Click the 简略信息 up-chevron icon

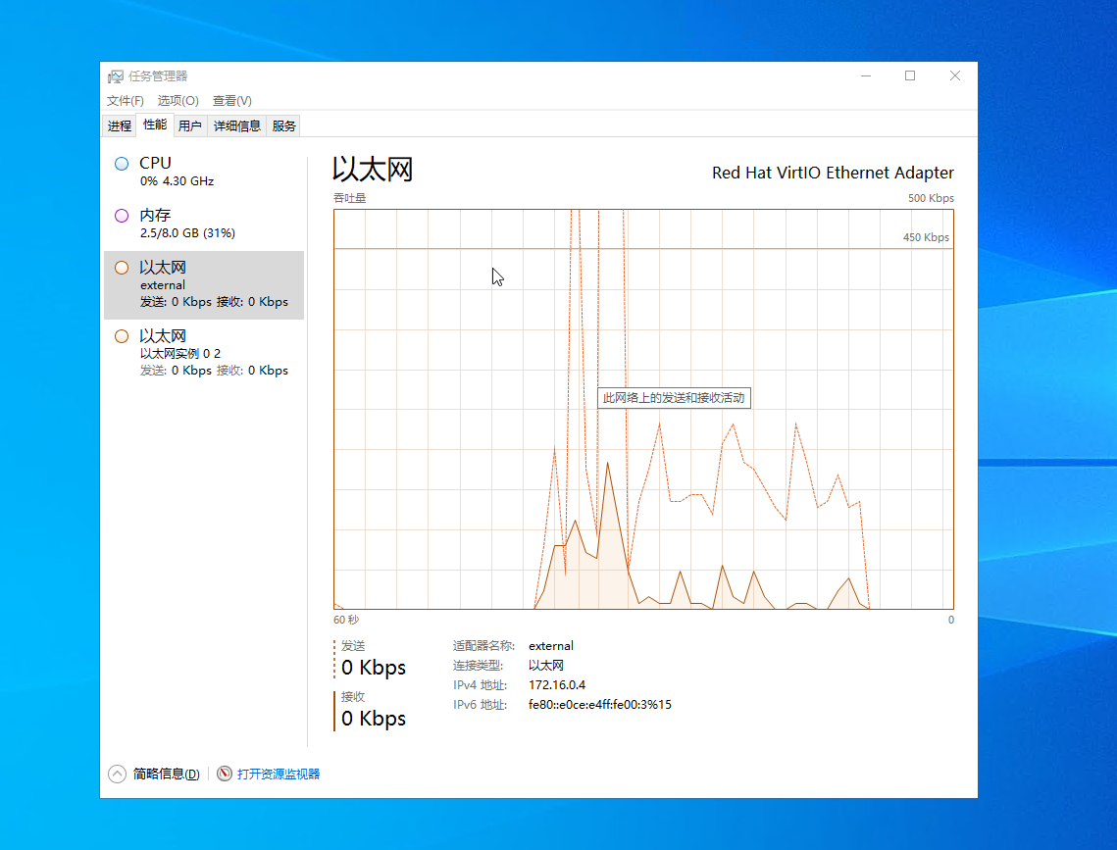pyautogui.click(x=117, y=774)
